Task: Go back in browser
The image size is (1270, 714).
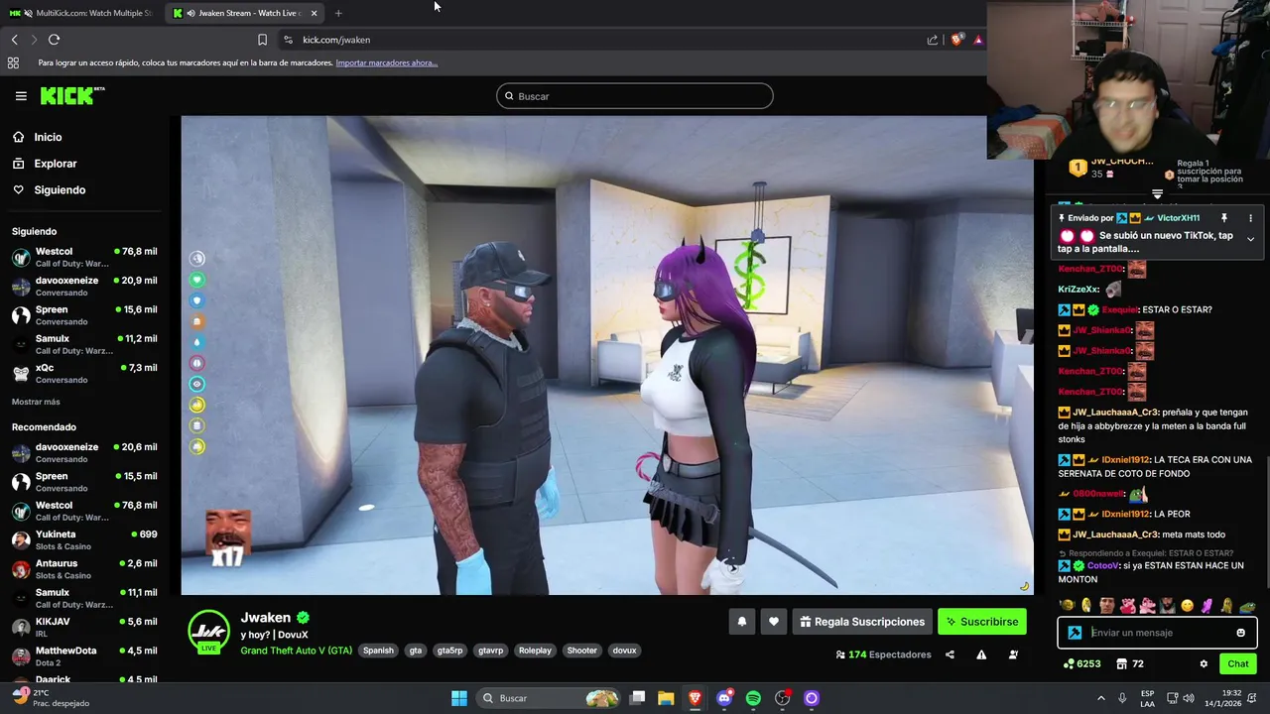Action: [x=14, y=40]
